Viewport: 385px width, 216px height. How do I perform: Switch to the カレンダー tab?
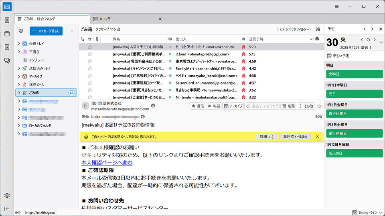(x=106, y=19)
